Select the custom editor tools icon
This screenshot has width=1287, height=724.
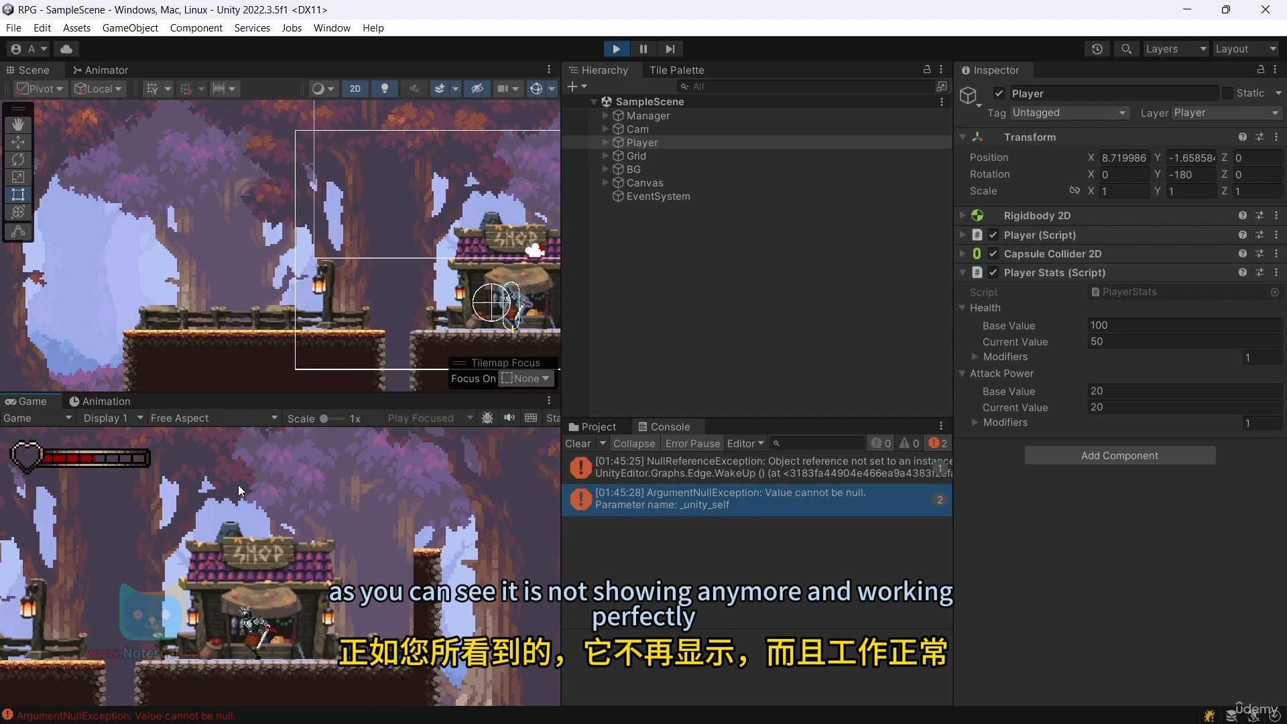(x=18, y=231)
